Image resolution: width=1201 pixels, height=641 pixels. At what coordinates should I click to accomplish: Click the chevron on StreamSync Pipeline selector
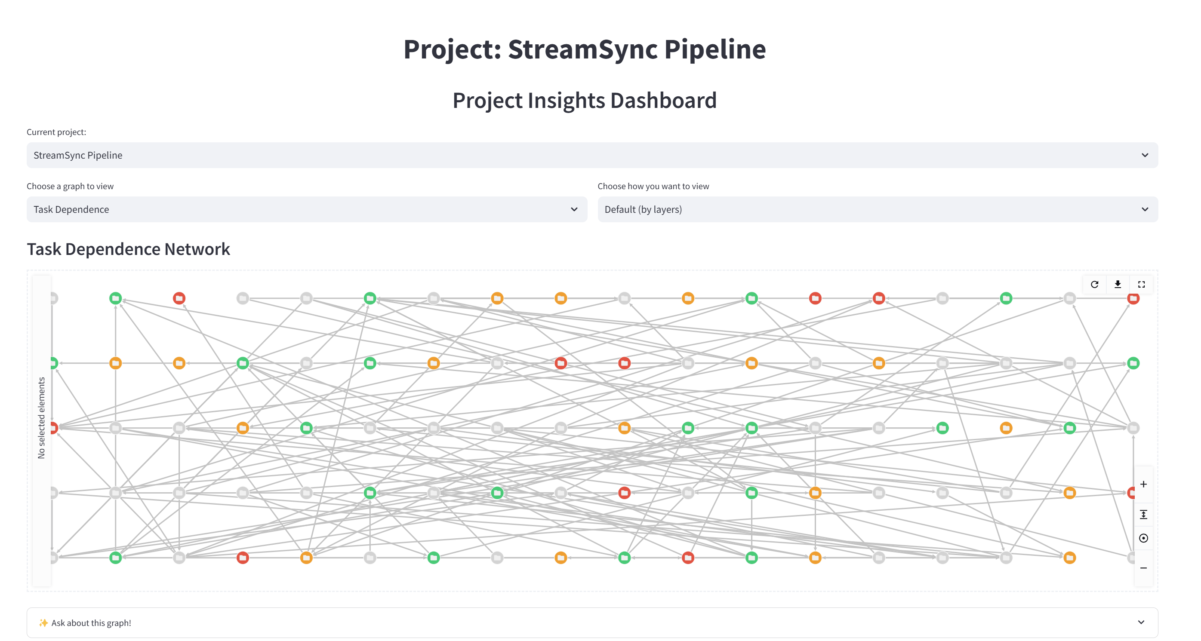(x=1145, y=155)
